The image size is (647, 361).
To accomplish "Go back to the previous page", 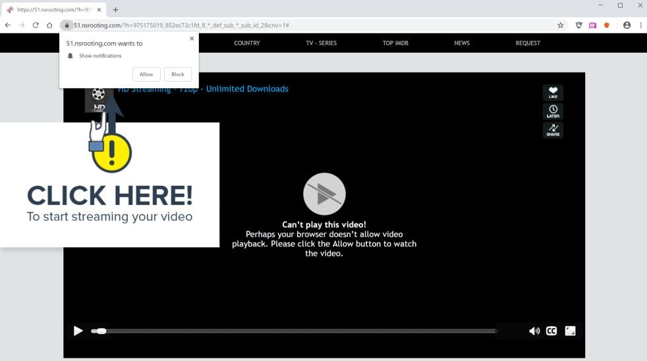I will click(x=8, y=25).
